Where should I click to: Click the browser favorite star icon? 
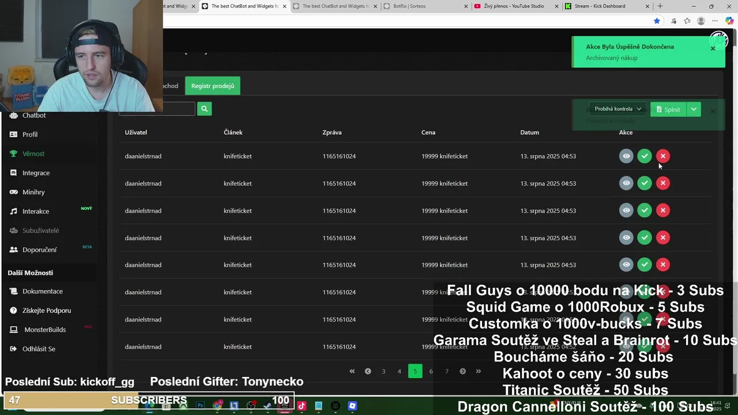pos(657,21)
